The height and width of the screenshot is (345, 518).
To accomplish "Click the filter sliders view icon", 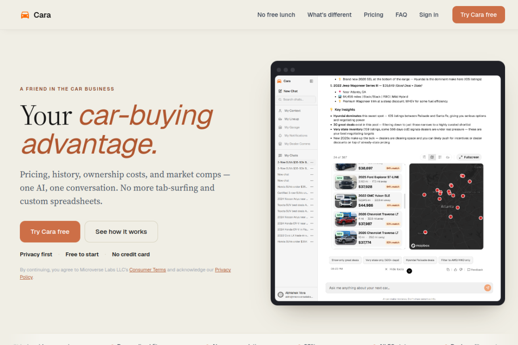I will 424,157.
